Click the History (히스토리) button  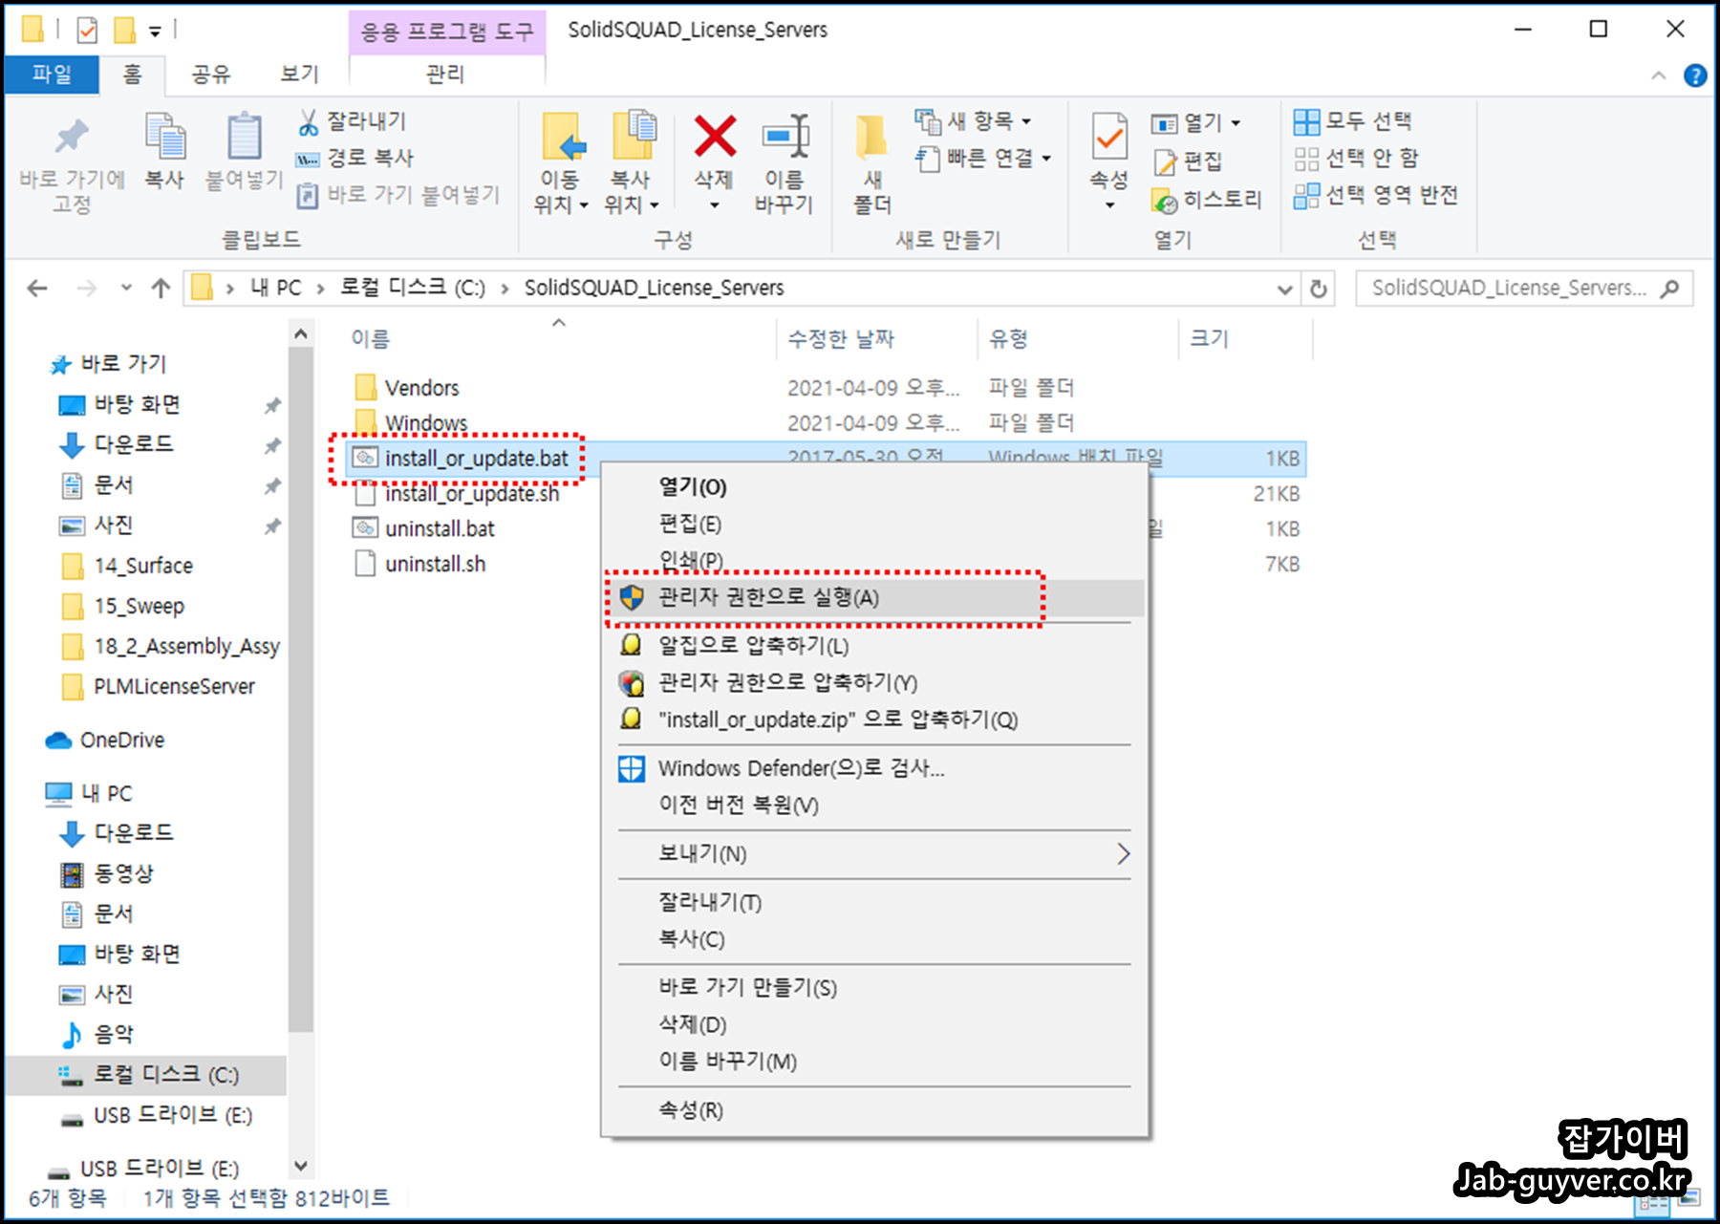click(x=1207, y=200)
